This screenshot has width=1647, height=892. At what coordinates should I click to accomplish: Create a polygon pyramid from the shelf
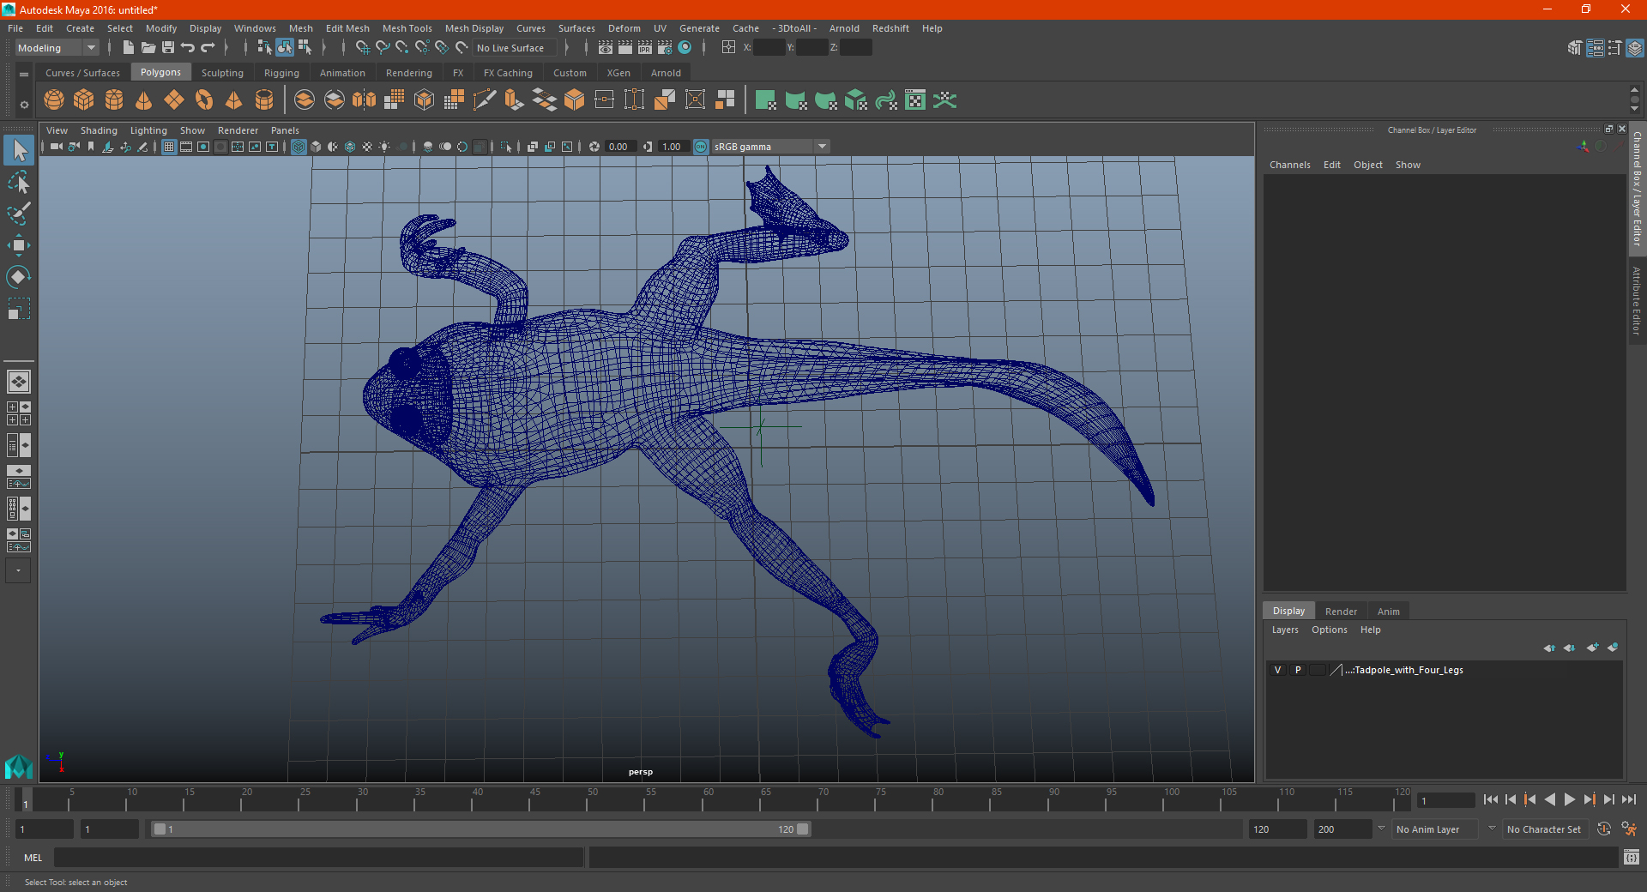234,100
